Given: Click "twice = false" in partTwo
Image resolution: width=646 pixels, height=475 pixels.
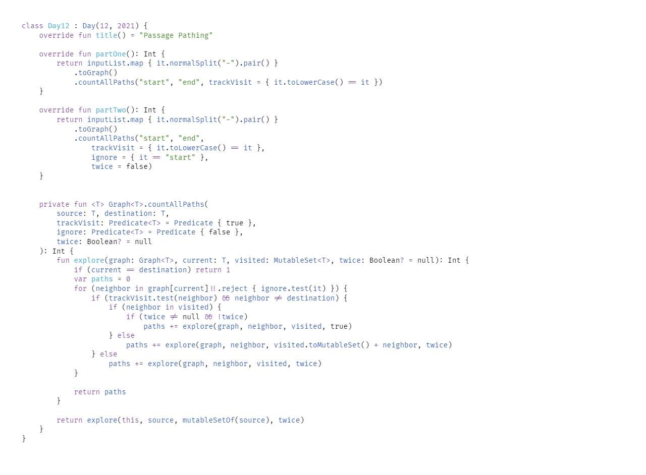Looking at the screenshot, I should [120, 166].
